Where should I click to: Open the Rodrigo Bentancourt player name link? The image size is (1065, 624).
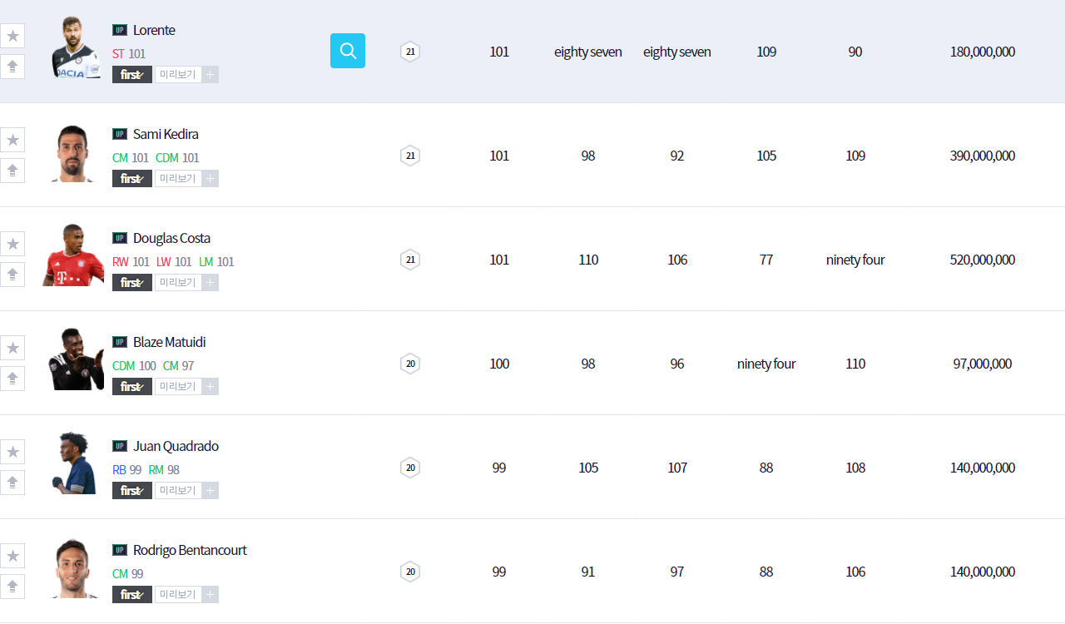coord(190,550)
